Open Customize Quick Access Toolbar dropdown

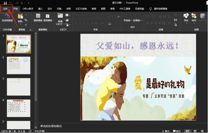29,3
